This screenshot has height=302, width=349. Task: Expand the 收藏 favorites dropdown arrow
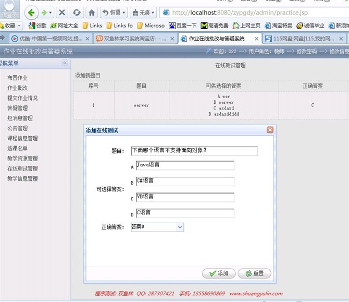[x=19, y=26]
